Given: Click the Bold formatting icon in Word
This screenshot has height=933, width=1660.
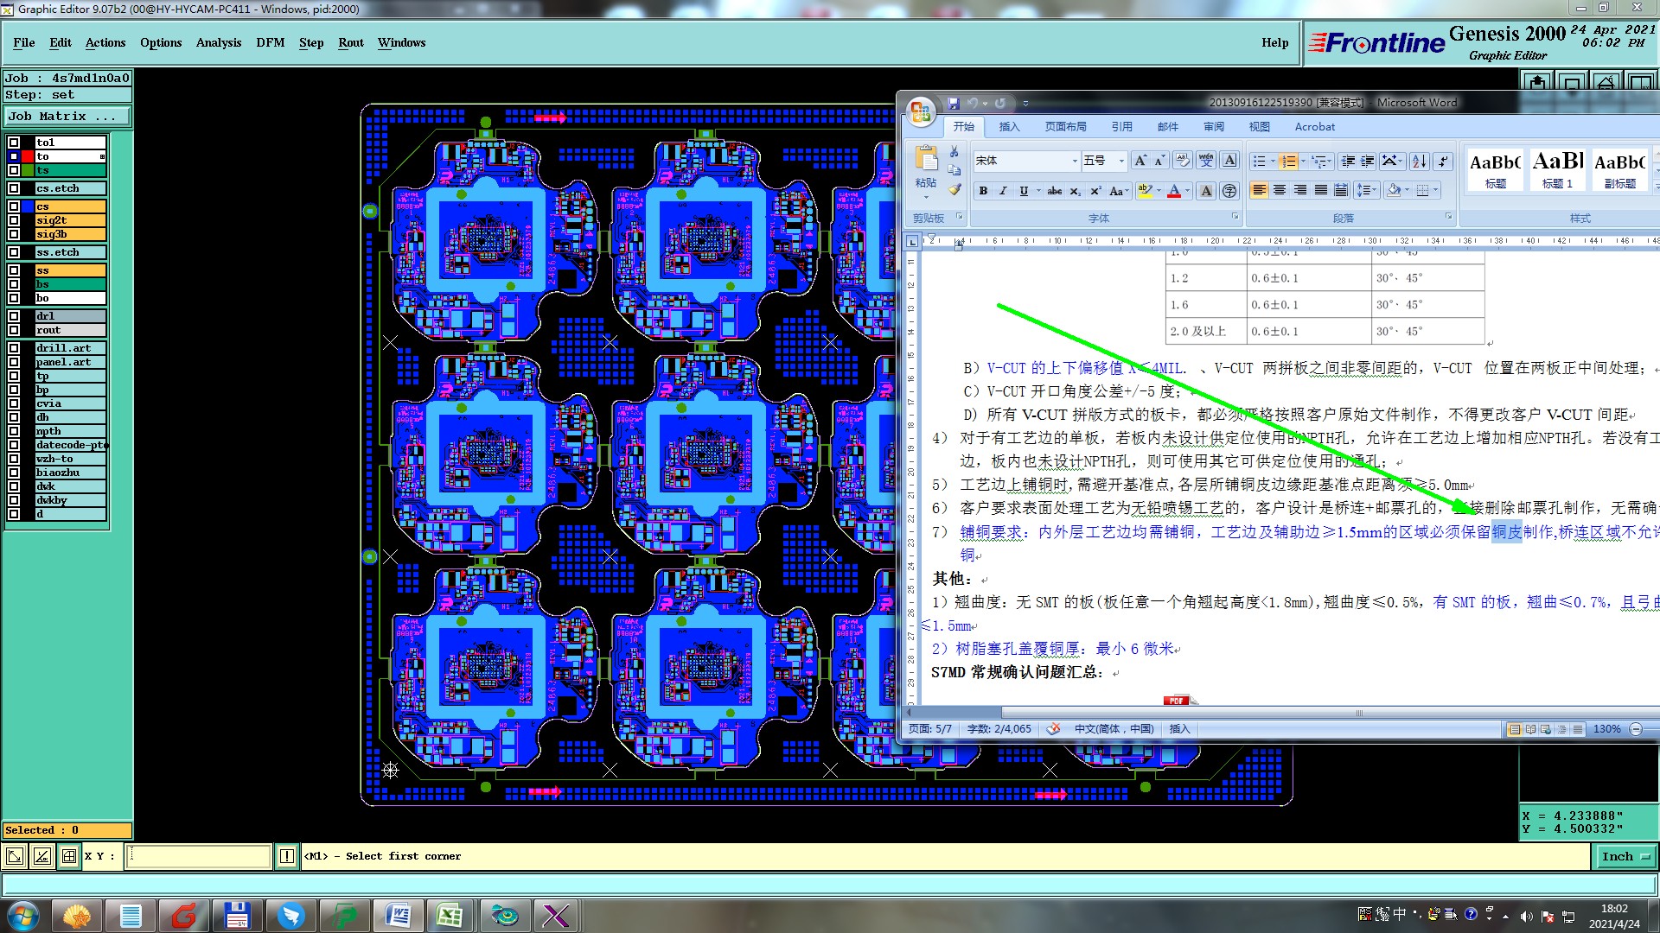Looking at the screenshot, I should [x=983, y=191].
